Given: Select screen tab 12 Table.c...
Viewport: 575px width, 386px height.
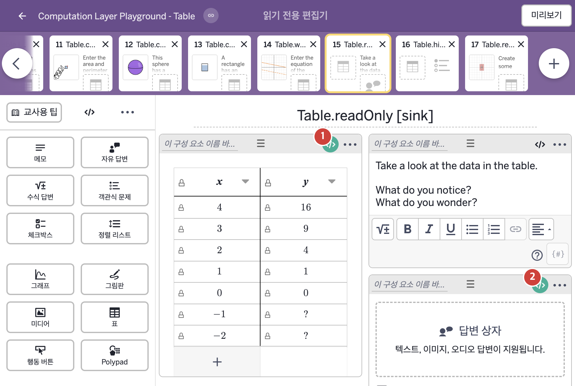Looking at the screenshot, I should coord(150,63).
